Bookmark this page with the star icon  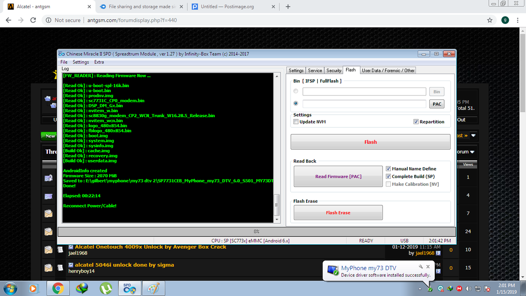(489, 20)
